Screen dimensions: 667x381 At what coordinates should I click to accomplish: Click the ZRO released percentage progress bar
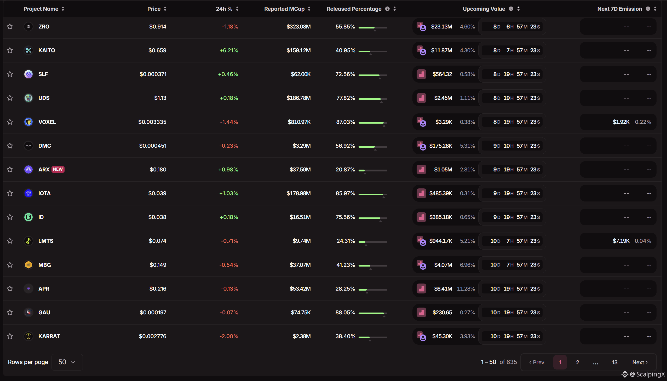coord(373,27)
